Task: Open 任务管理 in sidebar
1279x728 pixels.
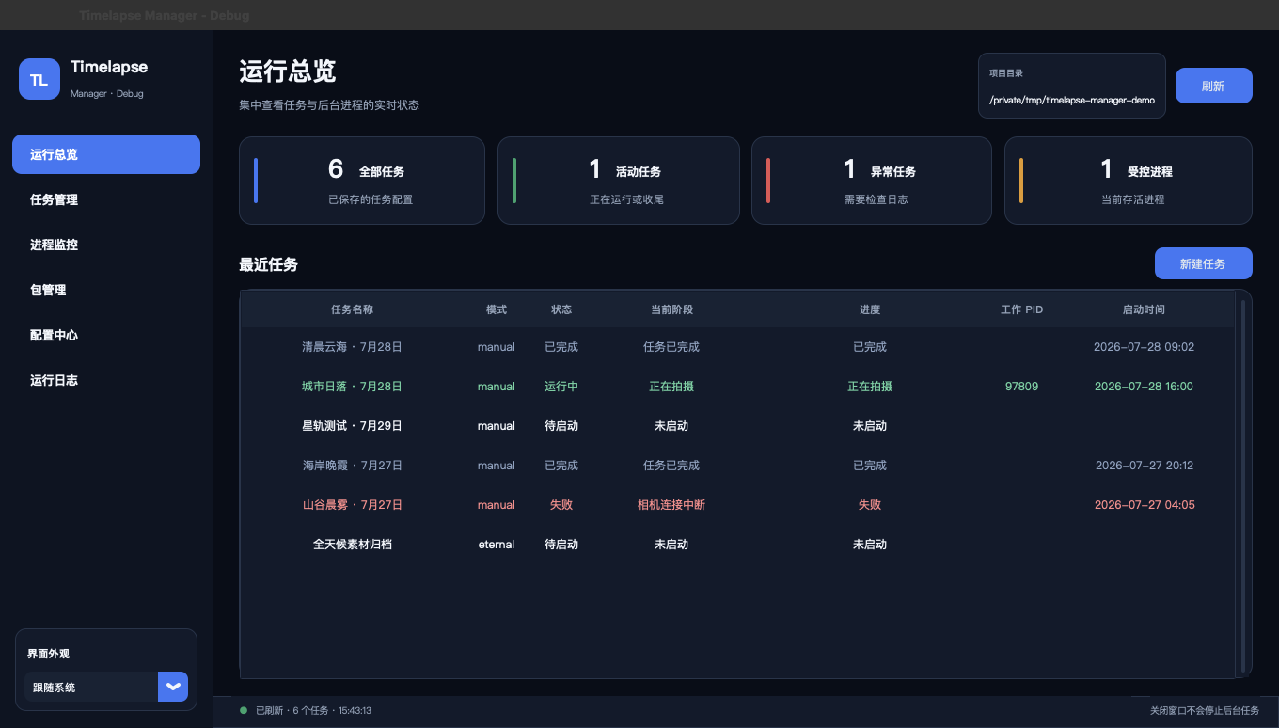Action: [106, 199]
